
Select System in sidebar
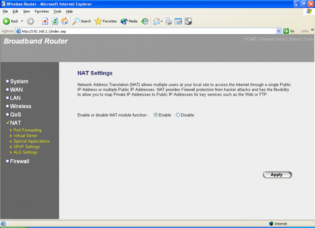(x=19, y=81)
